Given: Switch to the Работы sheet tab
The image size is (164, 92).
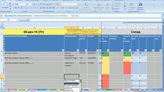Looking at the screenshot, I should pyautogui.click(x=126, y=90).
